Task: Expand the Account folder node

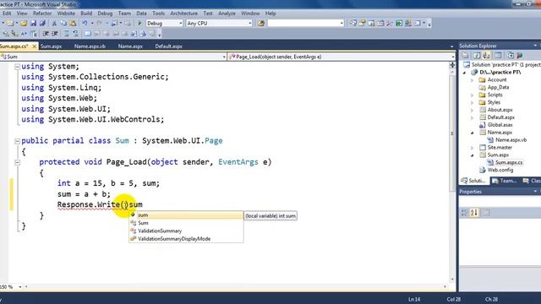Action: click(x=473, y=80)
